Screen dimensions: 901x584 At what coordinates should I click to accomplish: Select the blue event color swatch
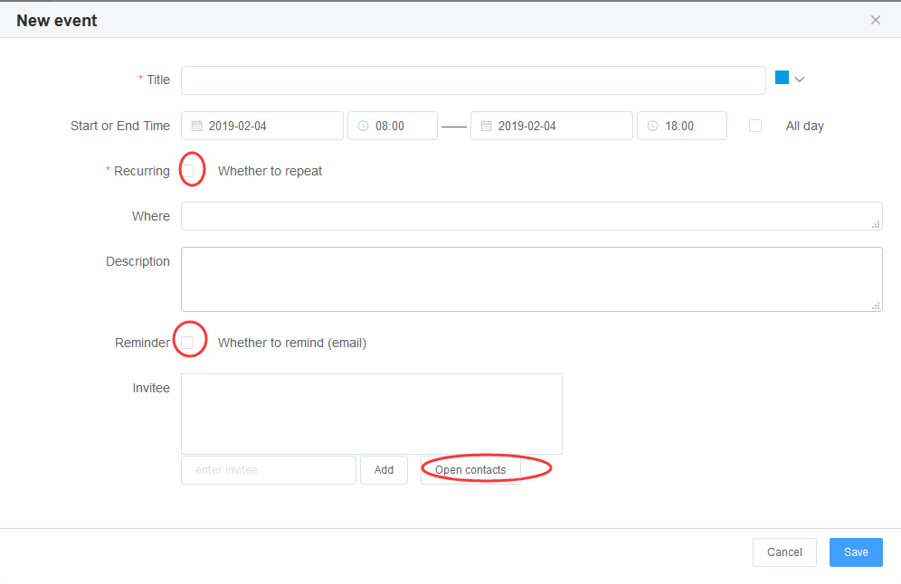[x=782, y=78]
